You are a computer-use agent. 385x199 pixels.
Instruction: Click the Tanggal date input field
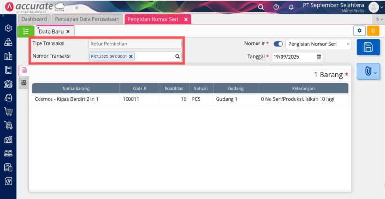(294, 57)
